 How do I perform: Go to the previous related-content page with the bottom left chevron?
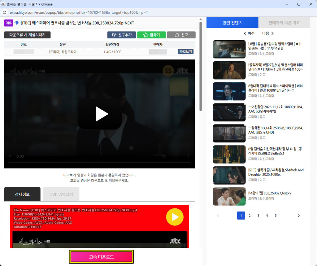tap(218, 216)
